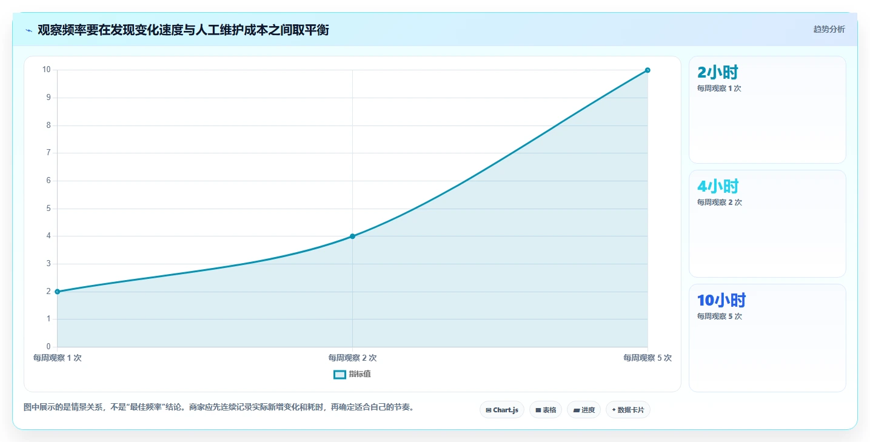Click card subtitle 每周观察 1 次 under 2小时
Screen dimensions: 870x442
coord(719,89)
